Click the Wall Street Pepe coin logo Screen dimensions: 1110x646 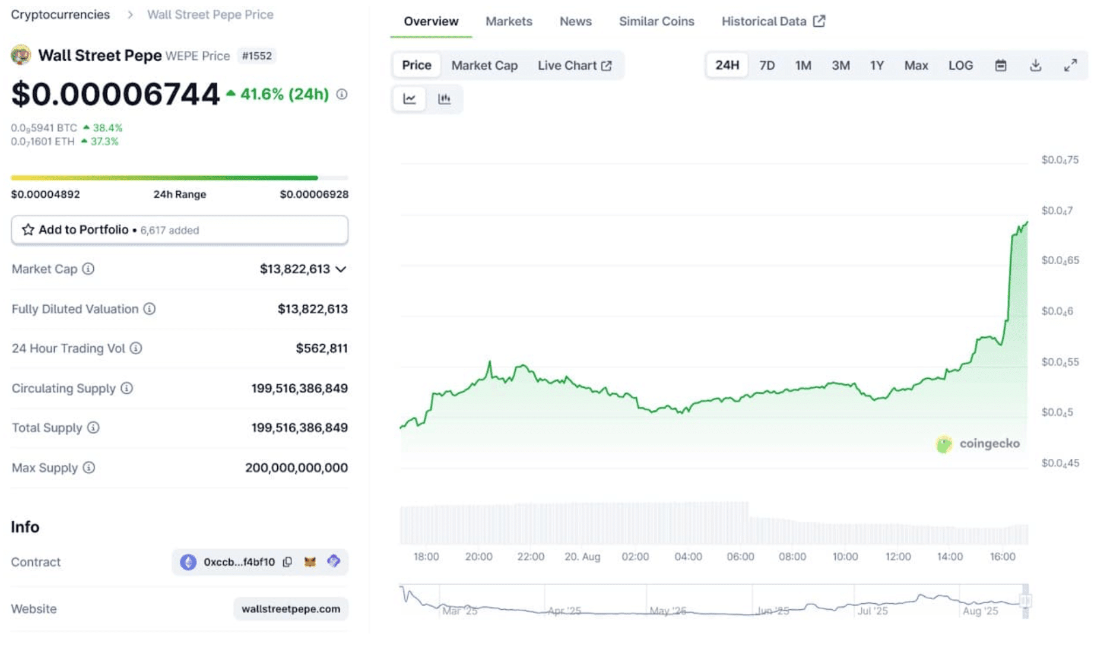(x=21, y=55)
